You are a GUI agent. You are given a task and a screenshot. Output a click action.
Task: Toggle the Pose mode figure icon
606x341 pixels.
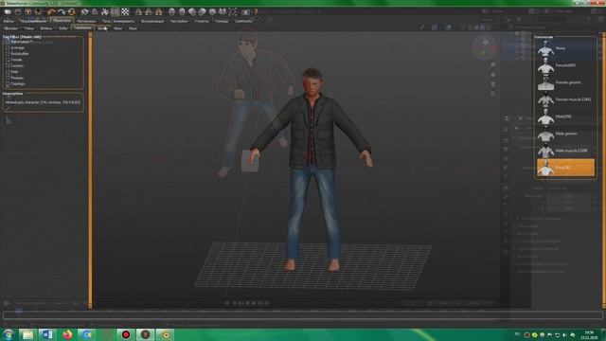pyautogui.click(x=105, y=12)
